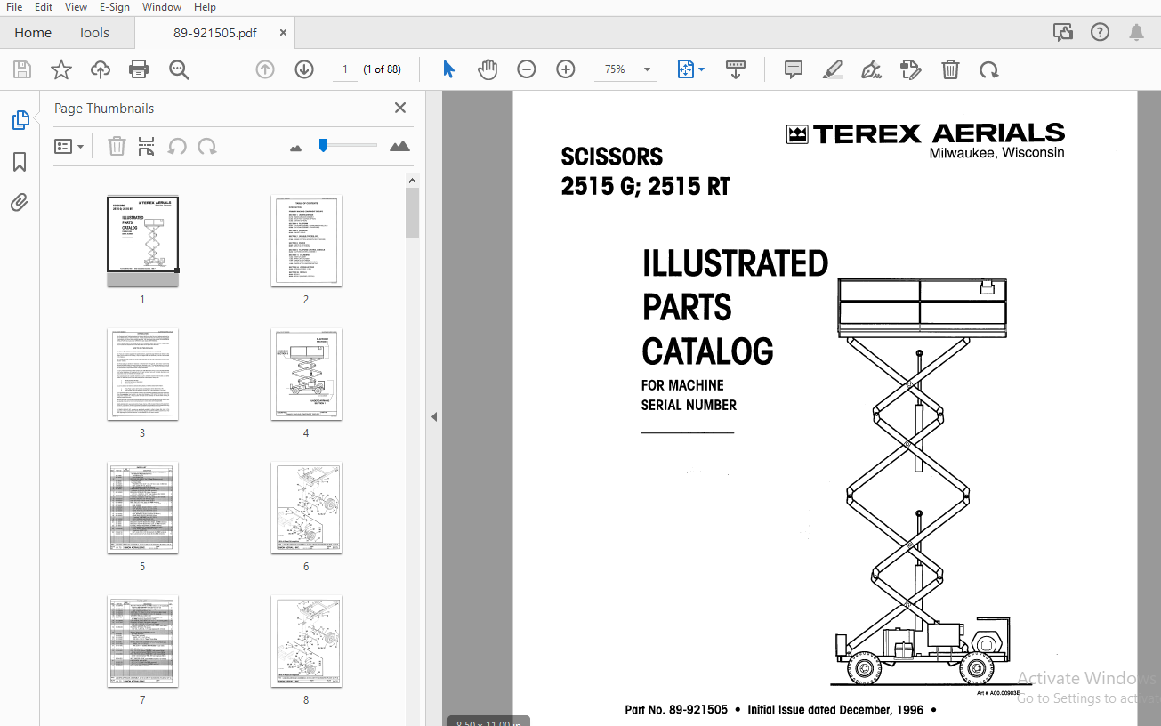Go to previous page arrow
The height and width of the screenshot is (726, 1161).
(x=265, y=69)
